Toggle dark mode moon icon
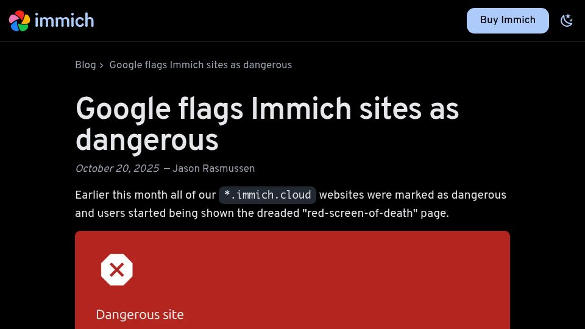This screenshot has width=585, height=329. pos(566,21)
